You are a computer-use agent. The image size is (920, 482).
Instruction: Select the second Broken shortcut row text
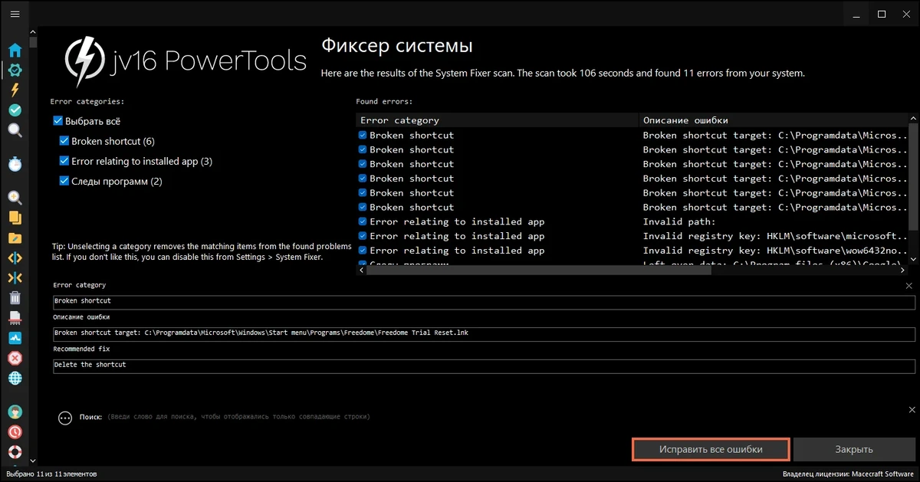click(412, 149)
